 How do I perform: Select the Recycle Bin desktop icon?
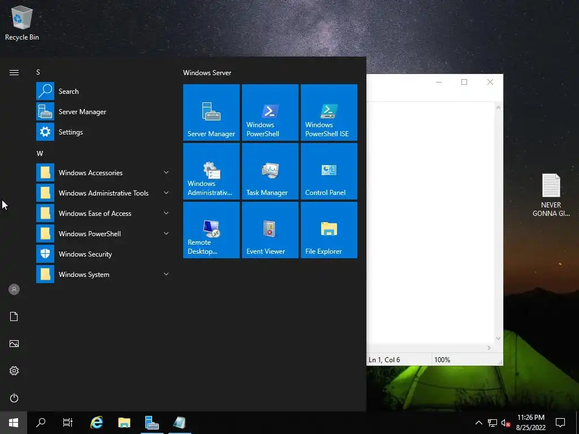click(22, 24)
